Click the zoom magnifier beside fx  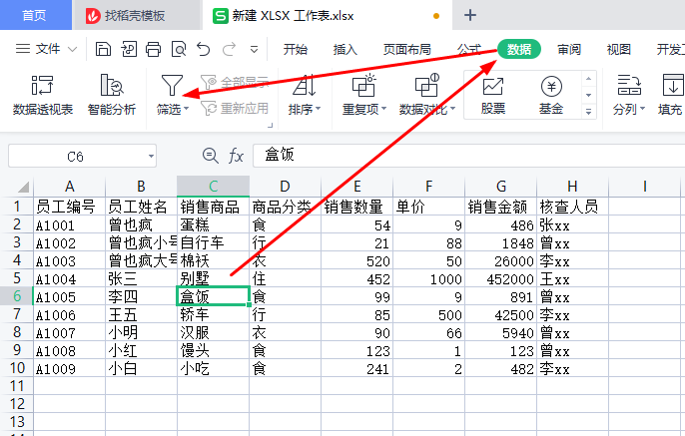[x=210, y=156]
